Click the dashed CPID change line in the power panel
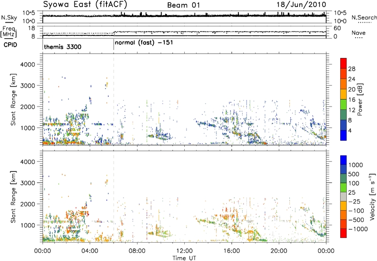Viewport: 377px width, 261px height. 114,99
